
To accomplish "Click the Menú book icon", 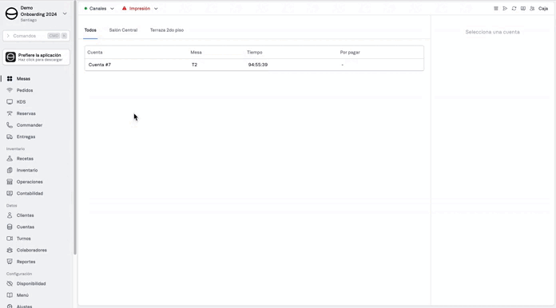I will point(10,295).
